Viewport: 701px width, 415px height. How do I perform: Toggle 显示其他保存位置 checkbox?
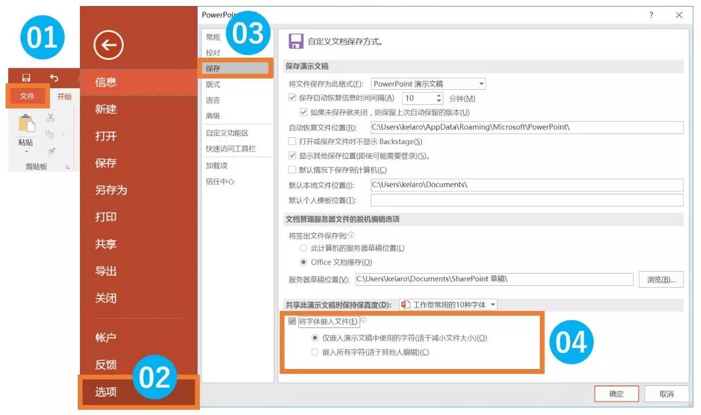click(x=292, y=155)
